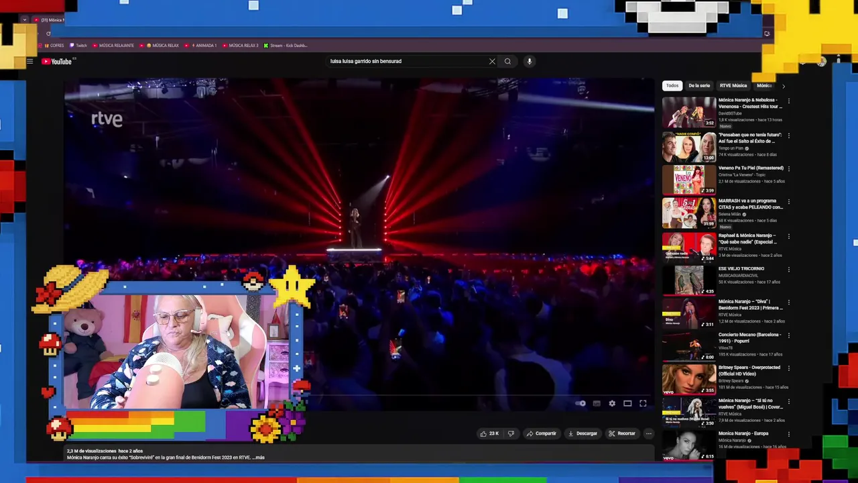Open more actions three-dot menu under video

pos(648,433)
